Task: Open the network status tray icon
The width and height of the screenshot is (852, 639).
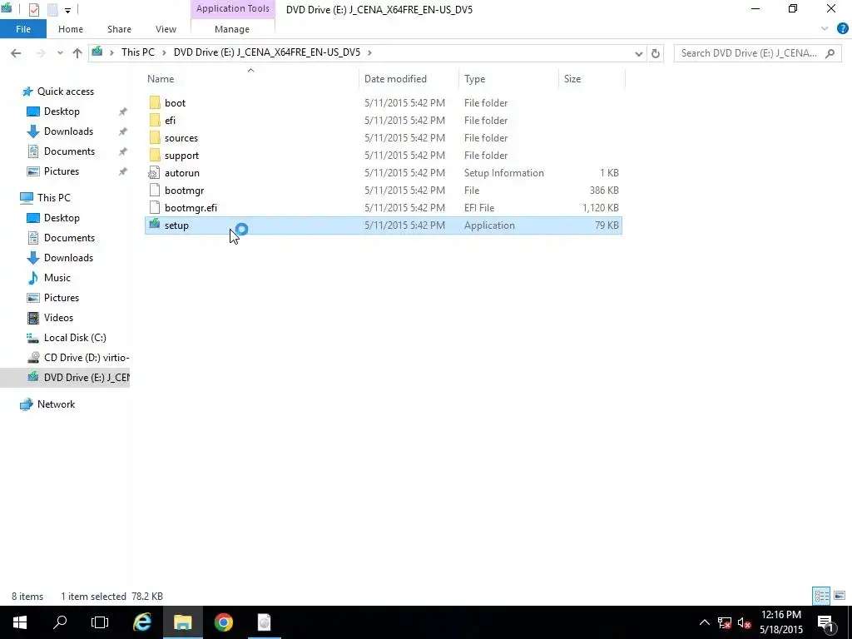Action: pyautogui.click(x=725, y=622)
